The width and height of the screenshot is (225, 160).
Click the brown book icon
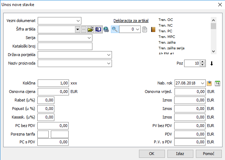154,29
